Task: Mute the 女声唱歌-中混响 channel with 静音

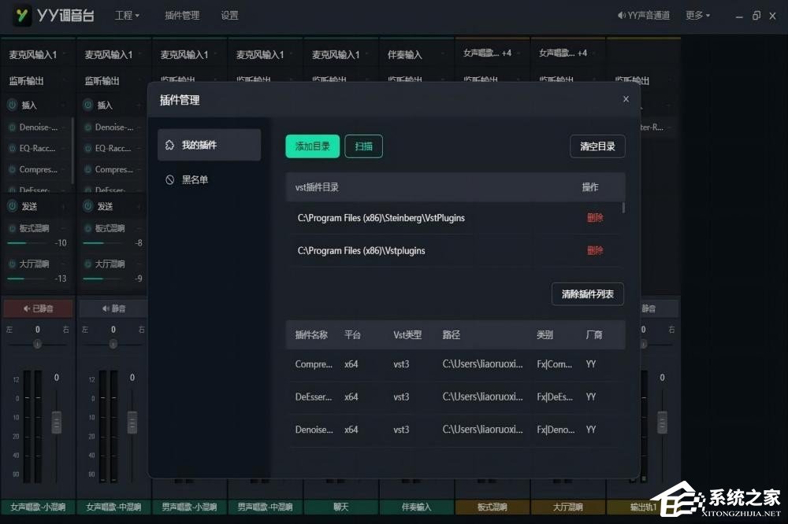Action: point(113,308)
